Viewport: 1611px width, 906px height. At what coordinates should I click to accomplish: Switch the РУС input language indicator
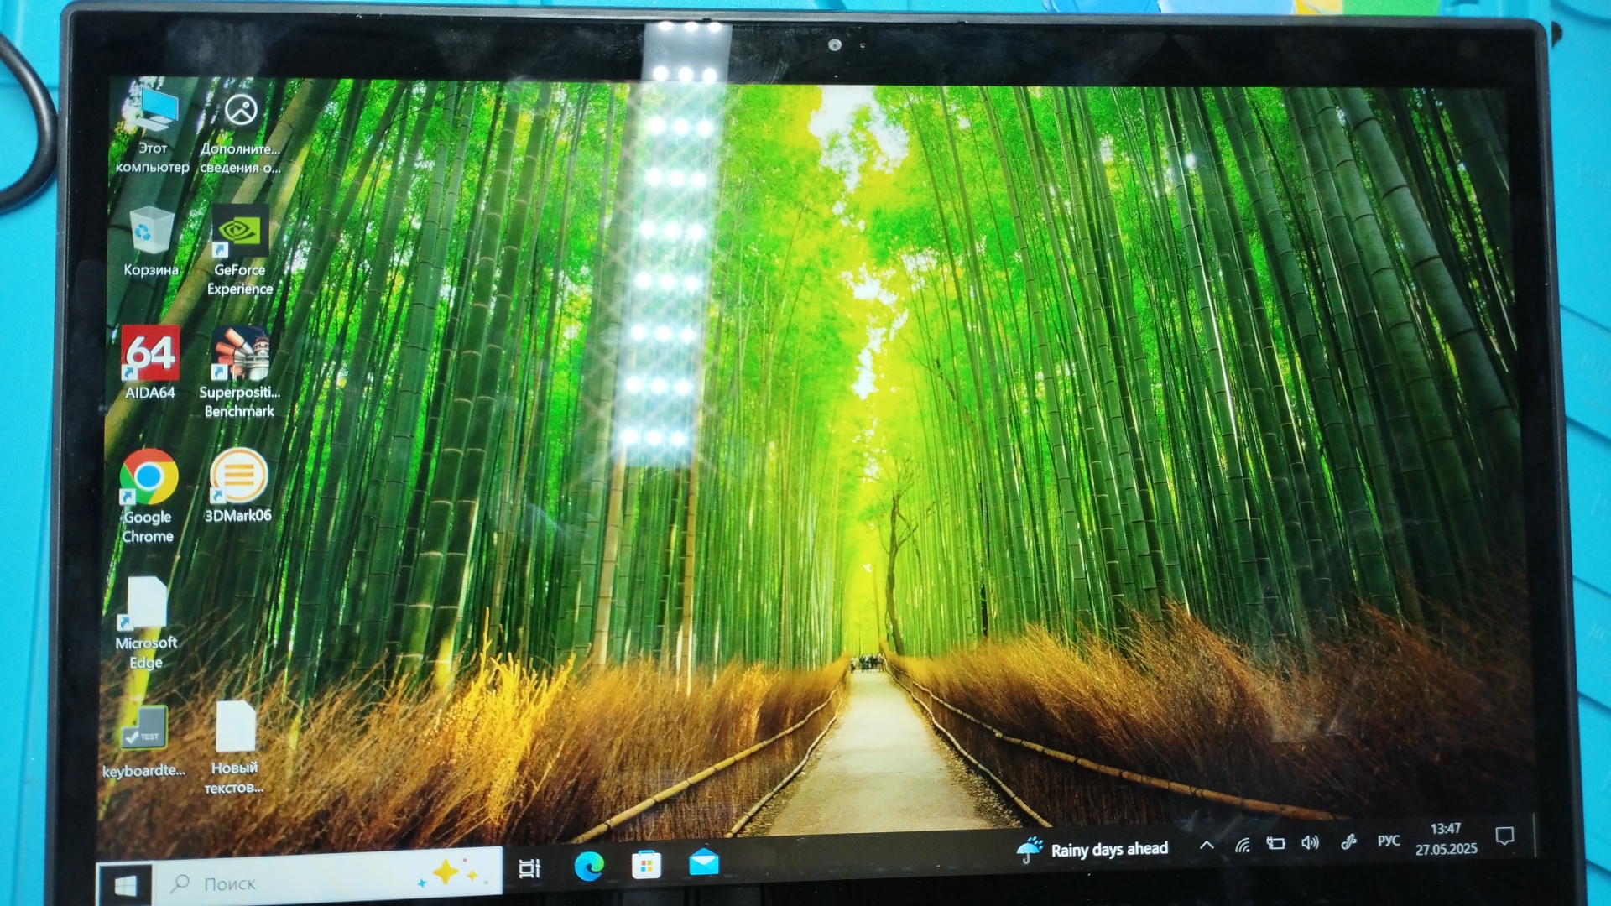click(x=1388, y=841)
